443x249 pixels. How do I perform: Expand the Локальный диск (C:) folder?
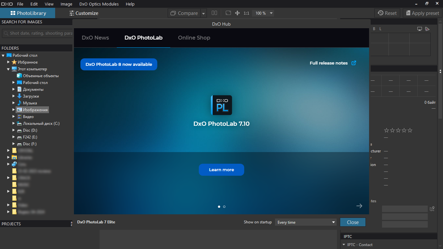click(x=14, y=124)
